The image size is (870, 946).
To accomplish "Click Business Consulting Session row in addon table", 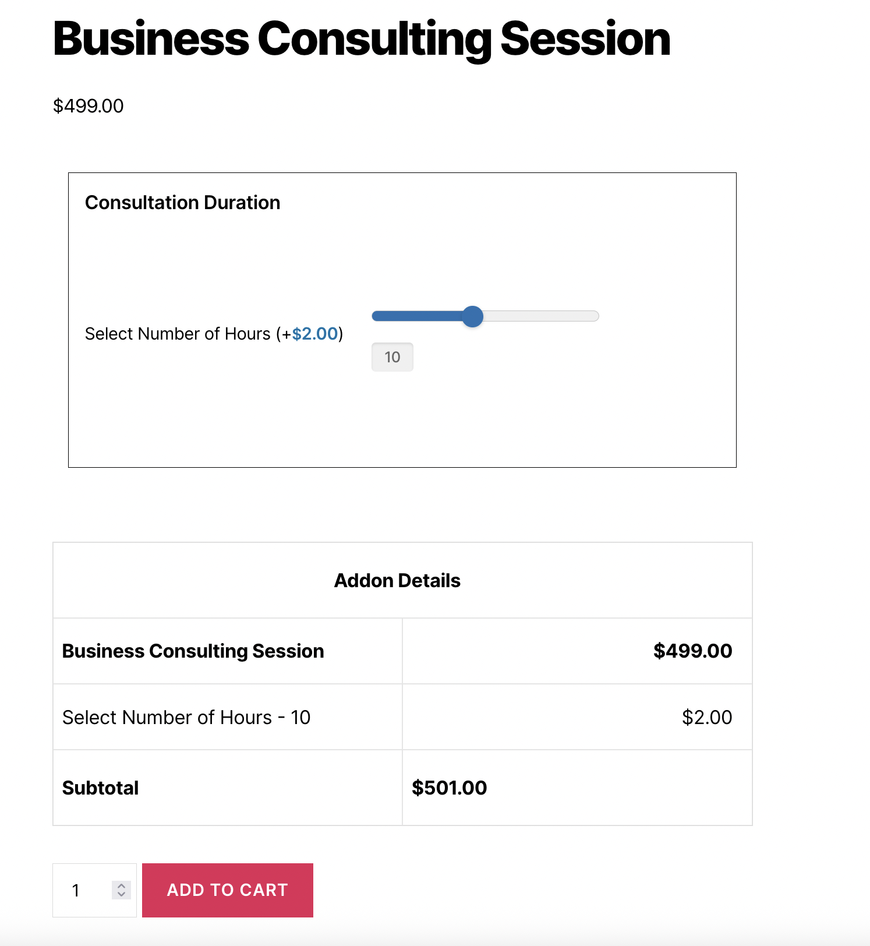I will 193,651.
